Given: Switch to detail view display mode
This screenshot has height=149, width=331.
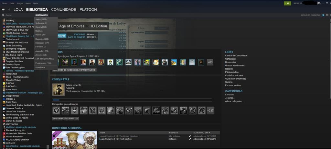Looking at the screenshot, I should [x=323, y=15].
